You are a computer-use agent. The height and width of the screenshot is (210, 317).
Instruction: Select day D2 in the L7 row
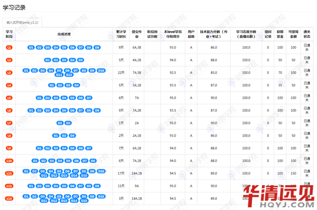68,123
